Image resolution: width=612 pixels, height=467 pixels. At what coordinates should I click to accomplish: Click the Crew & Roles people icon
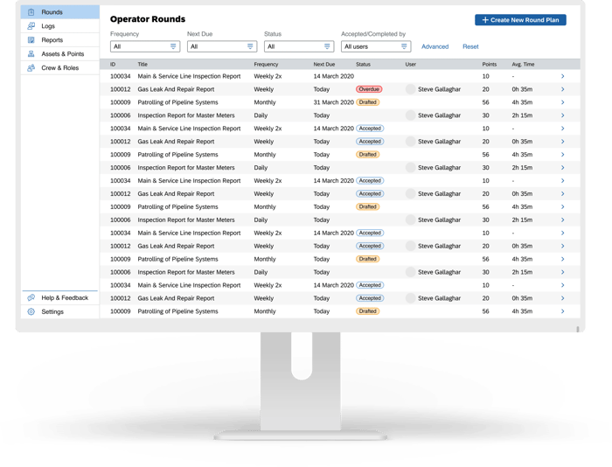(31, 68)
